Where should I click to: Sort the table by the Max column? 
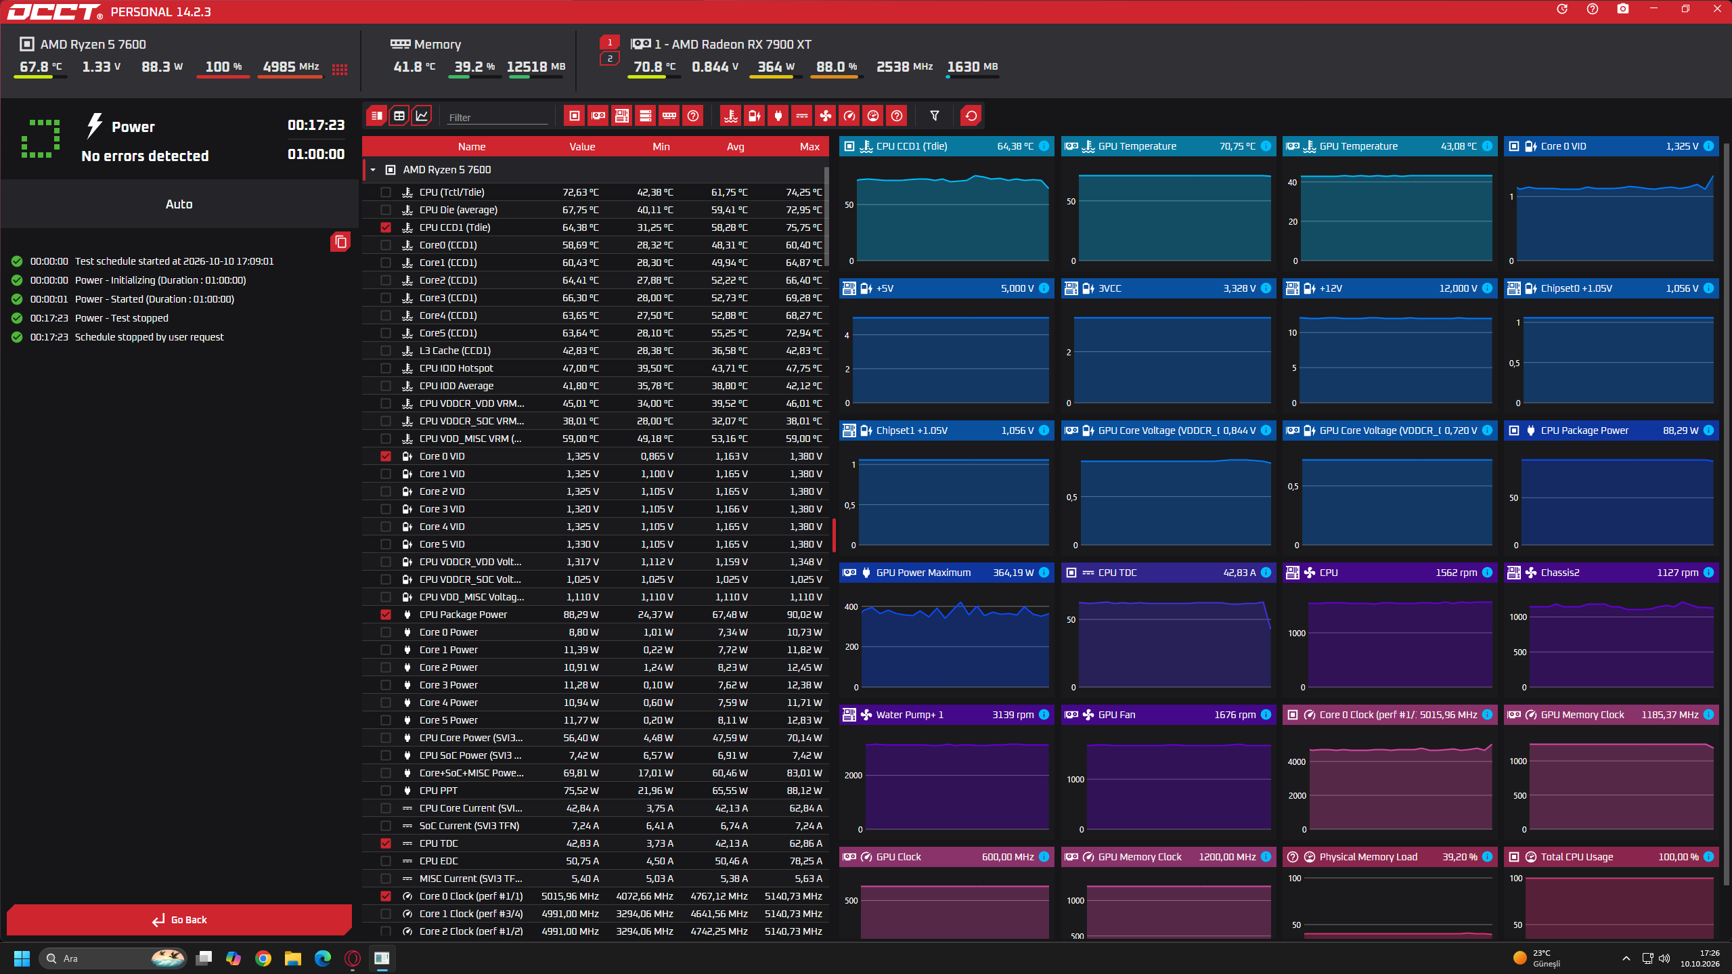(809, 146)
